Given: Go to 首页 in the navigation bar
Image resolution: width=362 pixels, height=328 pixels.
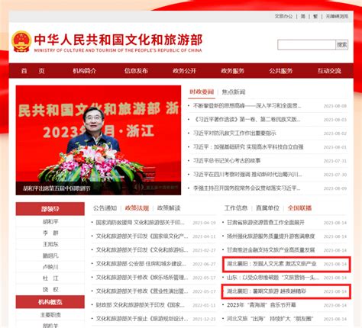Looking at the screenshot, I should (33, 71).
